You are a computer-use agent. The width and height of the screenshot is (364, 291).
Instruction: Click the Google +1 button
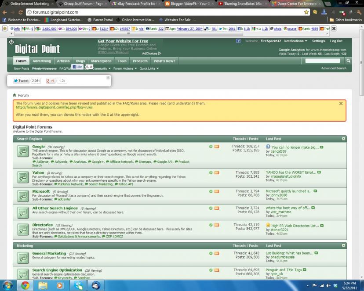point(51,81)
